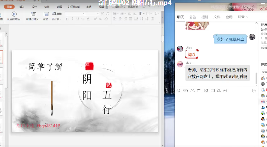The width and height of the screenshot is (267, 147).
Task: Click the chat message area scrollbar
Action: tap(257, 78)
